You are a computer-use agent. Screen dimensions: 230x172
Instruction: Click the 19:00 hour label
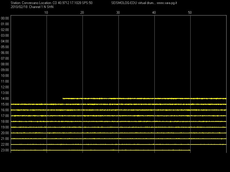5,127
